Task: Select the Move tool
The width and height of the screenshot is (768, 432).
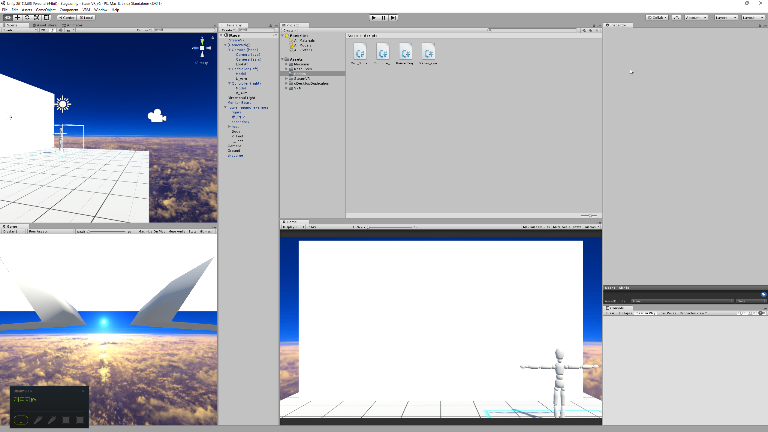Action: (x=17, y=18)
